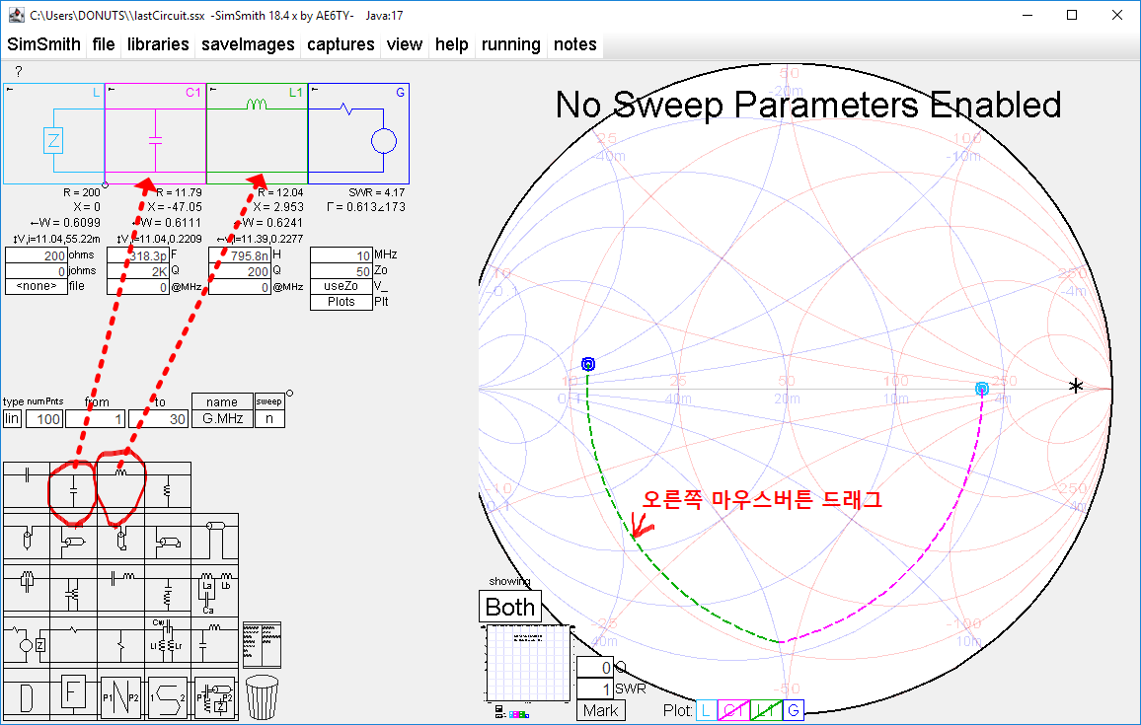Select the N two-port P1 P2 block
Image resolution: width=1141 pixels, height=725 pixels.
point(120,696)
